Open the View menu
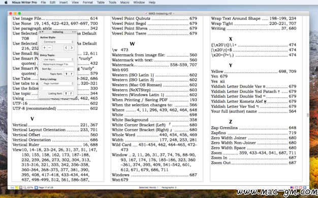The width and height of the screenshot is (318, 198). 75,3
